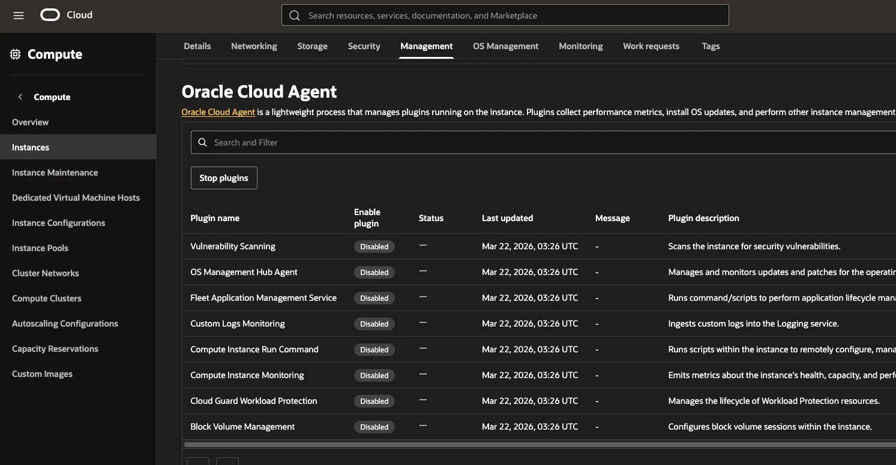Navigate to Instance Pools
Image resolution: width=896 pixels, height=465 pixels.
pos(78,248)
